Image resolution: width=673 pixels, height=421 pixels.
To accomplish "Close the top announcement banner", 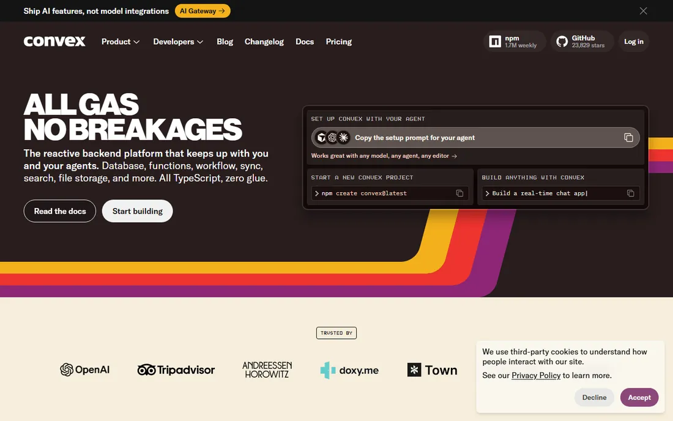I will coord(643,11).
